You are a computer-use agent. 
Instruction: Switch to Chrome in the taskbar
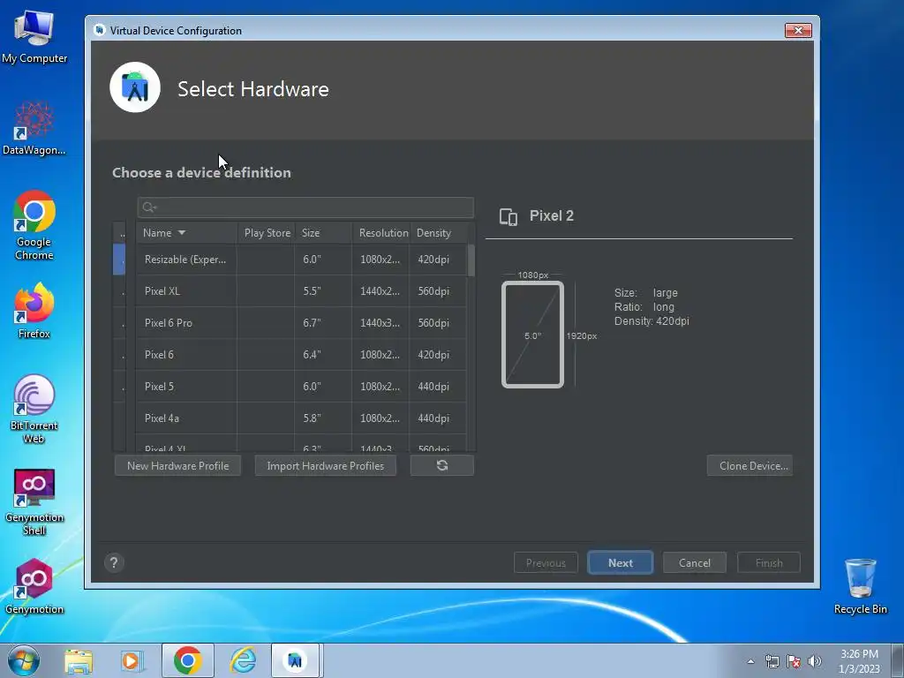tap(187, 660)
